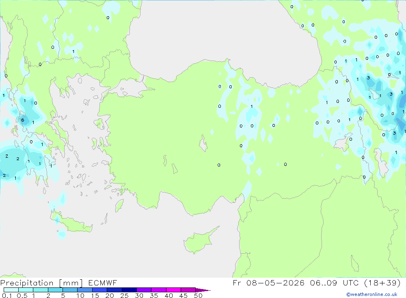Select the forecast date 'Fr 08-05-2026' text
The image size is (406, 298).
point(268,283)
